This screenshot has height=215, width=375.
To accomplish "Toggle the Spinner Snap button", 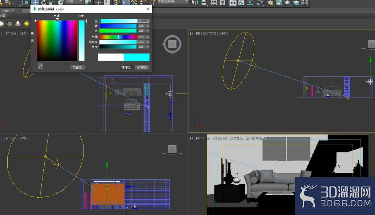I will pos(143,2).
